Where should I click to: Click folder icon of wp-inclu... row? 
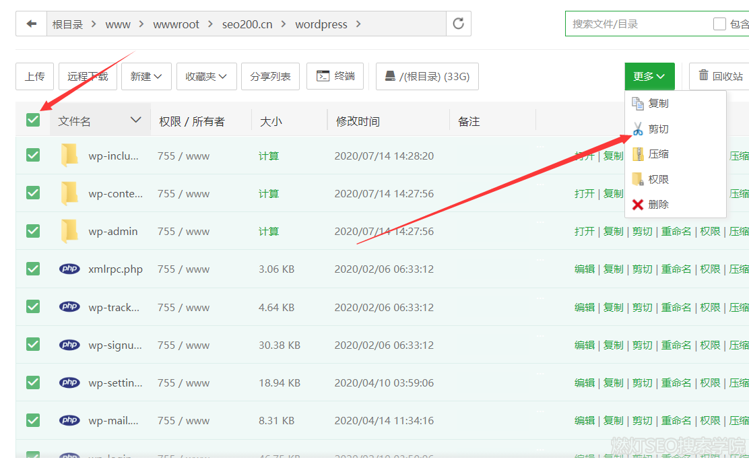pyautogui.click(x=69, y=155)
